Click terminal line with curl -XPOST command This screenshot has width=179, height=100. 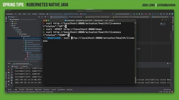[x=73, y=29]
